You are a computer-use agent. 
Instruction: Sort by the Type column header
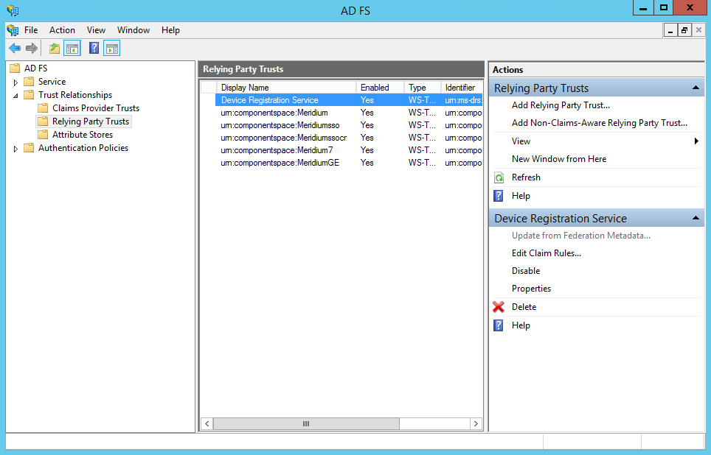(422, 88)
